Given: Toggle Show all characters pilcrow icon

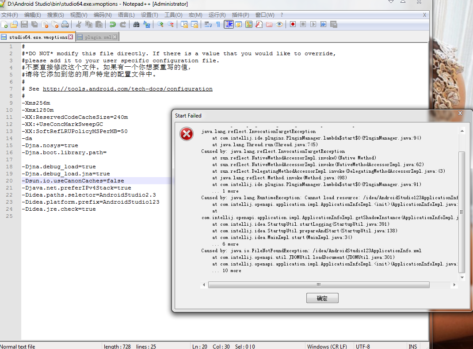Looking at the screenshot, I should click(218, 24).
